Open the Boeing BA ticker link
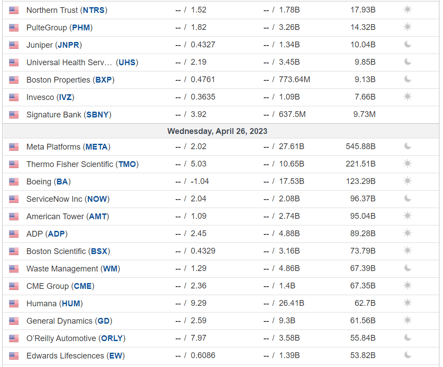The height and width of the screenshot is (367, 443). click(62, 182)
